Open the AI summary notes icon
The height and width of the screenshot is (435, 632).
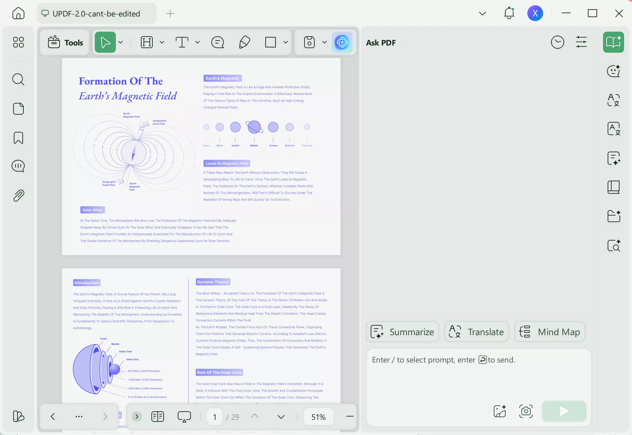(x=614, y=158)
